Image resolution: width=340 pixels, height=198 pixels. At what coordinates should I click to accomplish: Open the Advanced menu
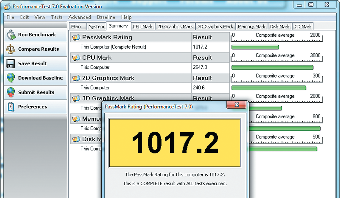pos(80,17)
